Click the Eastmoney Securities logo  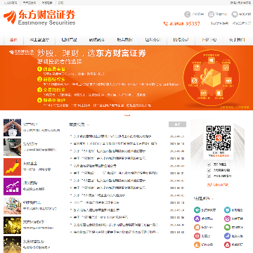coord(39,17)
